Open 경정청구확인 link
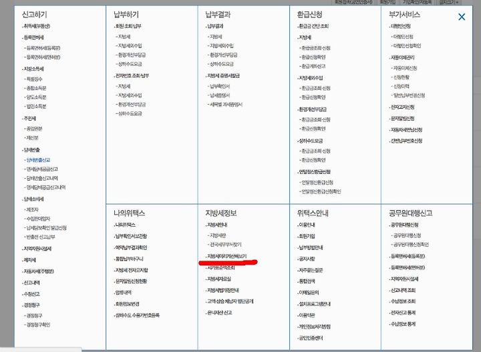481x352 pixels. click(x=38, y=325)
